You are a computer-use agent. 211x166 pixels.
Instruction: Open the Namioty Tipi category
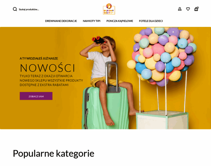(92, 21)
